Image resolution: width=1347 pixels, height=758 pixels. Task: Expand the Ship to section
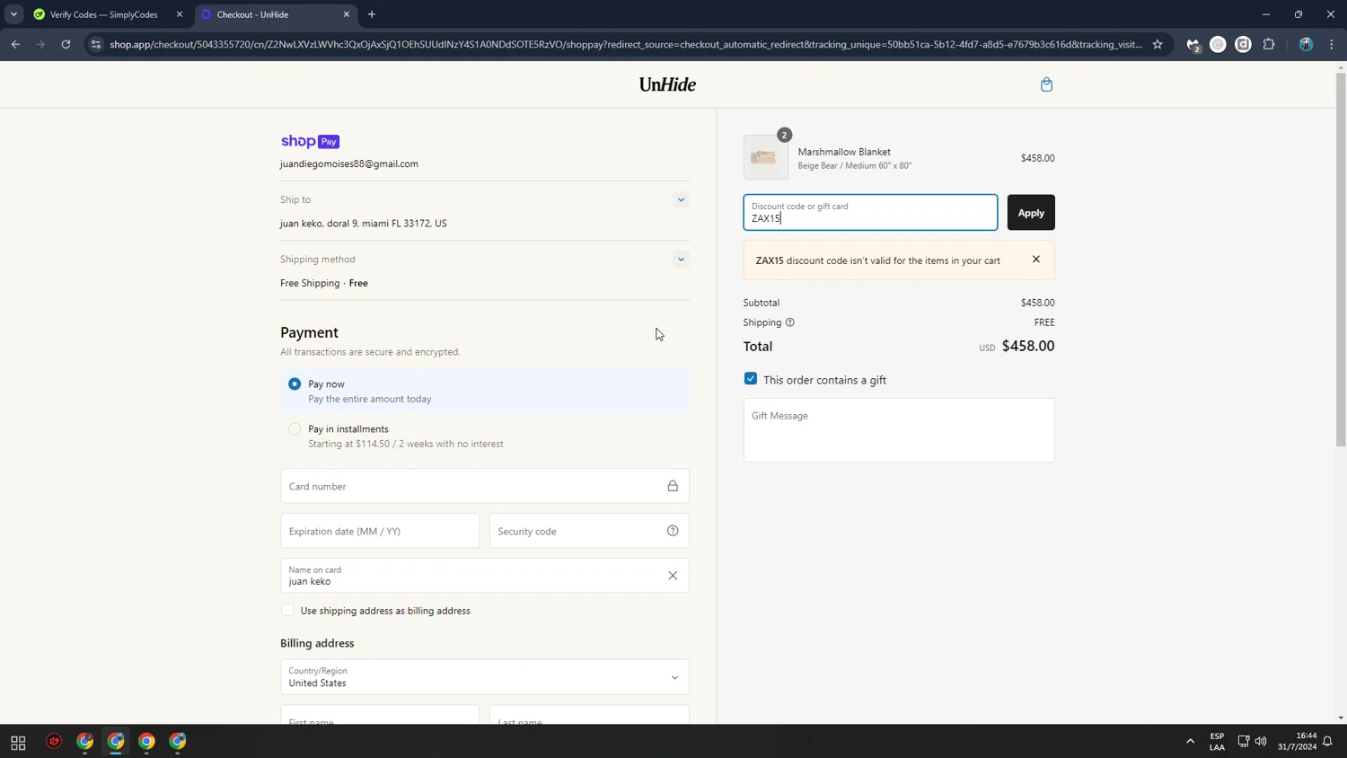tap(681, 200)
